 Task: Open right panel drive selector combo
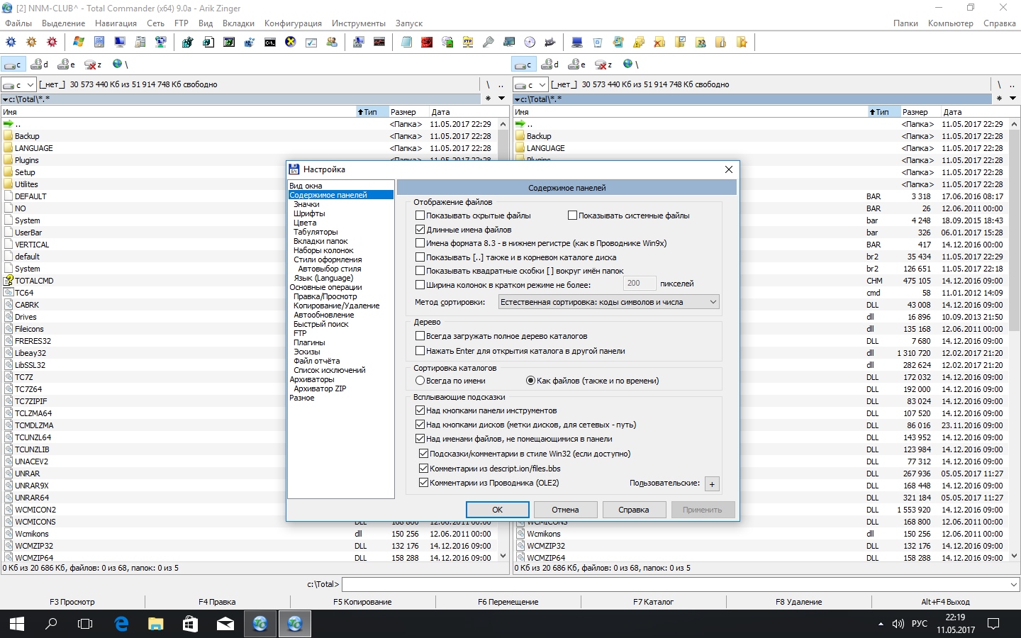tap(530, 84)
